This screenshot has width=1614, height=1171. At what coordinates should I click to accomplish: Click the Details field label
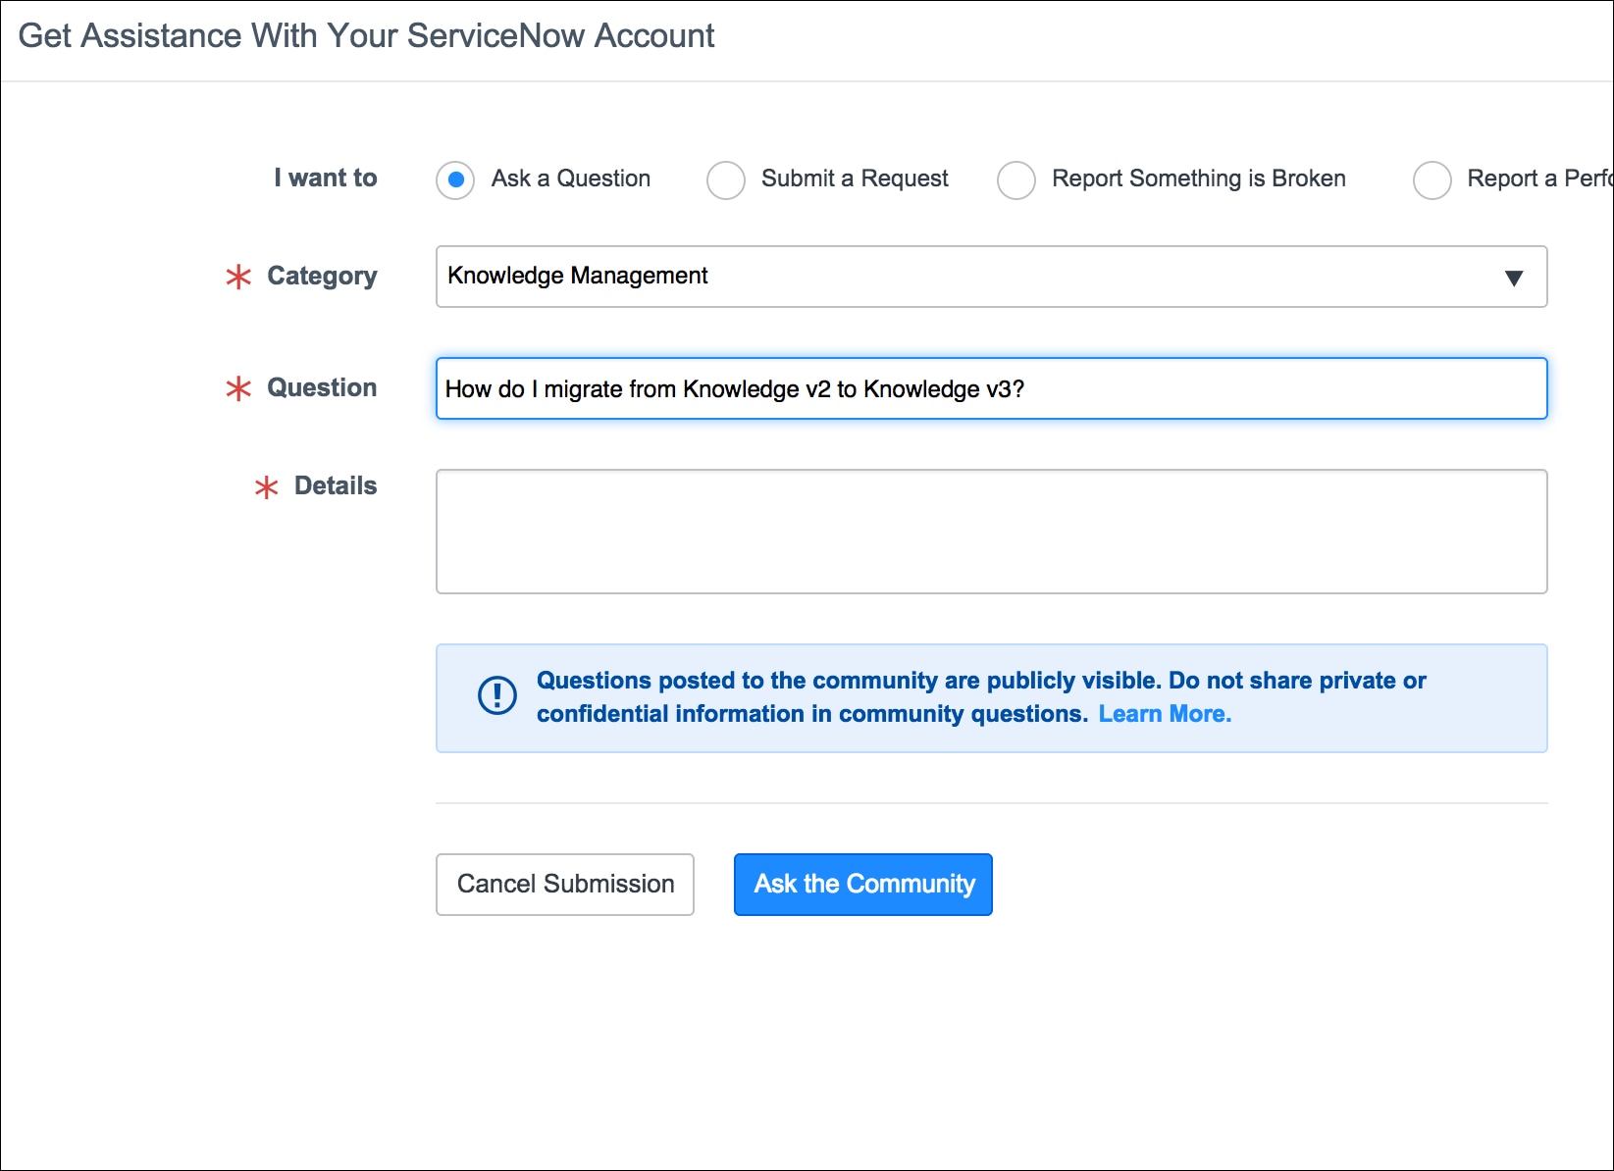[x=336, y=485]
